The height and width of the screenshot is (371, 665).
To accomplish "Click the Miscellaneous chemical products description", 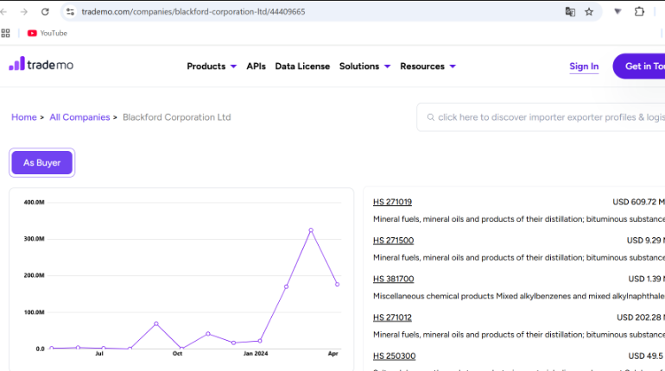I will click(x=519, y=296).
